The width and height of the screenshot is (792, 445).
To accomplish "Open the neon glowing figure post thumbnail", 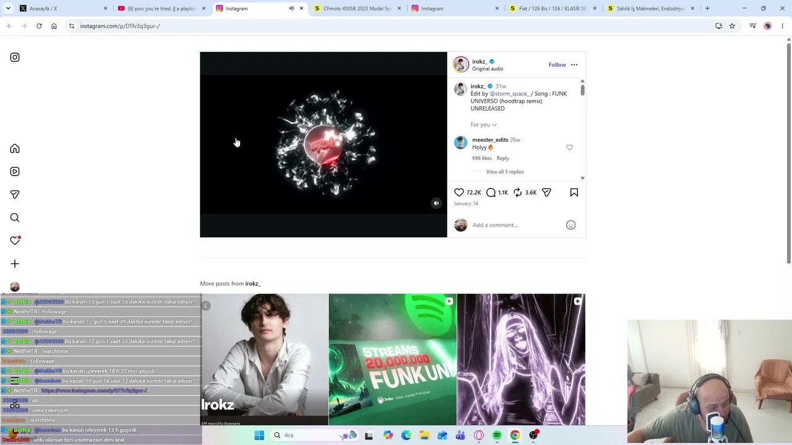I will 521,360.
